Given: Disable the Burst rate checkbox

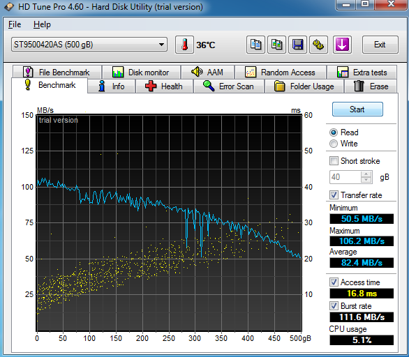Looking at the screenshot, I should click(334, 305).
